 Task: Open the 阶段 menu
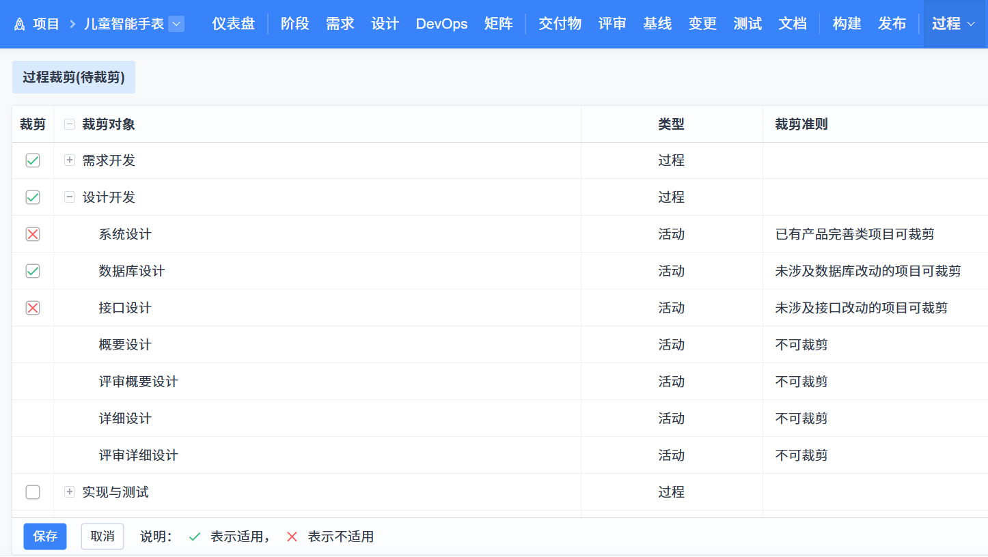[x=295, y=24]
